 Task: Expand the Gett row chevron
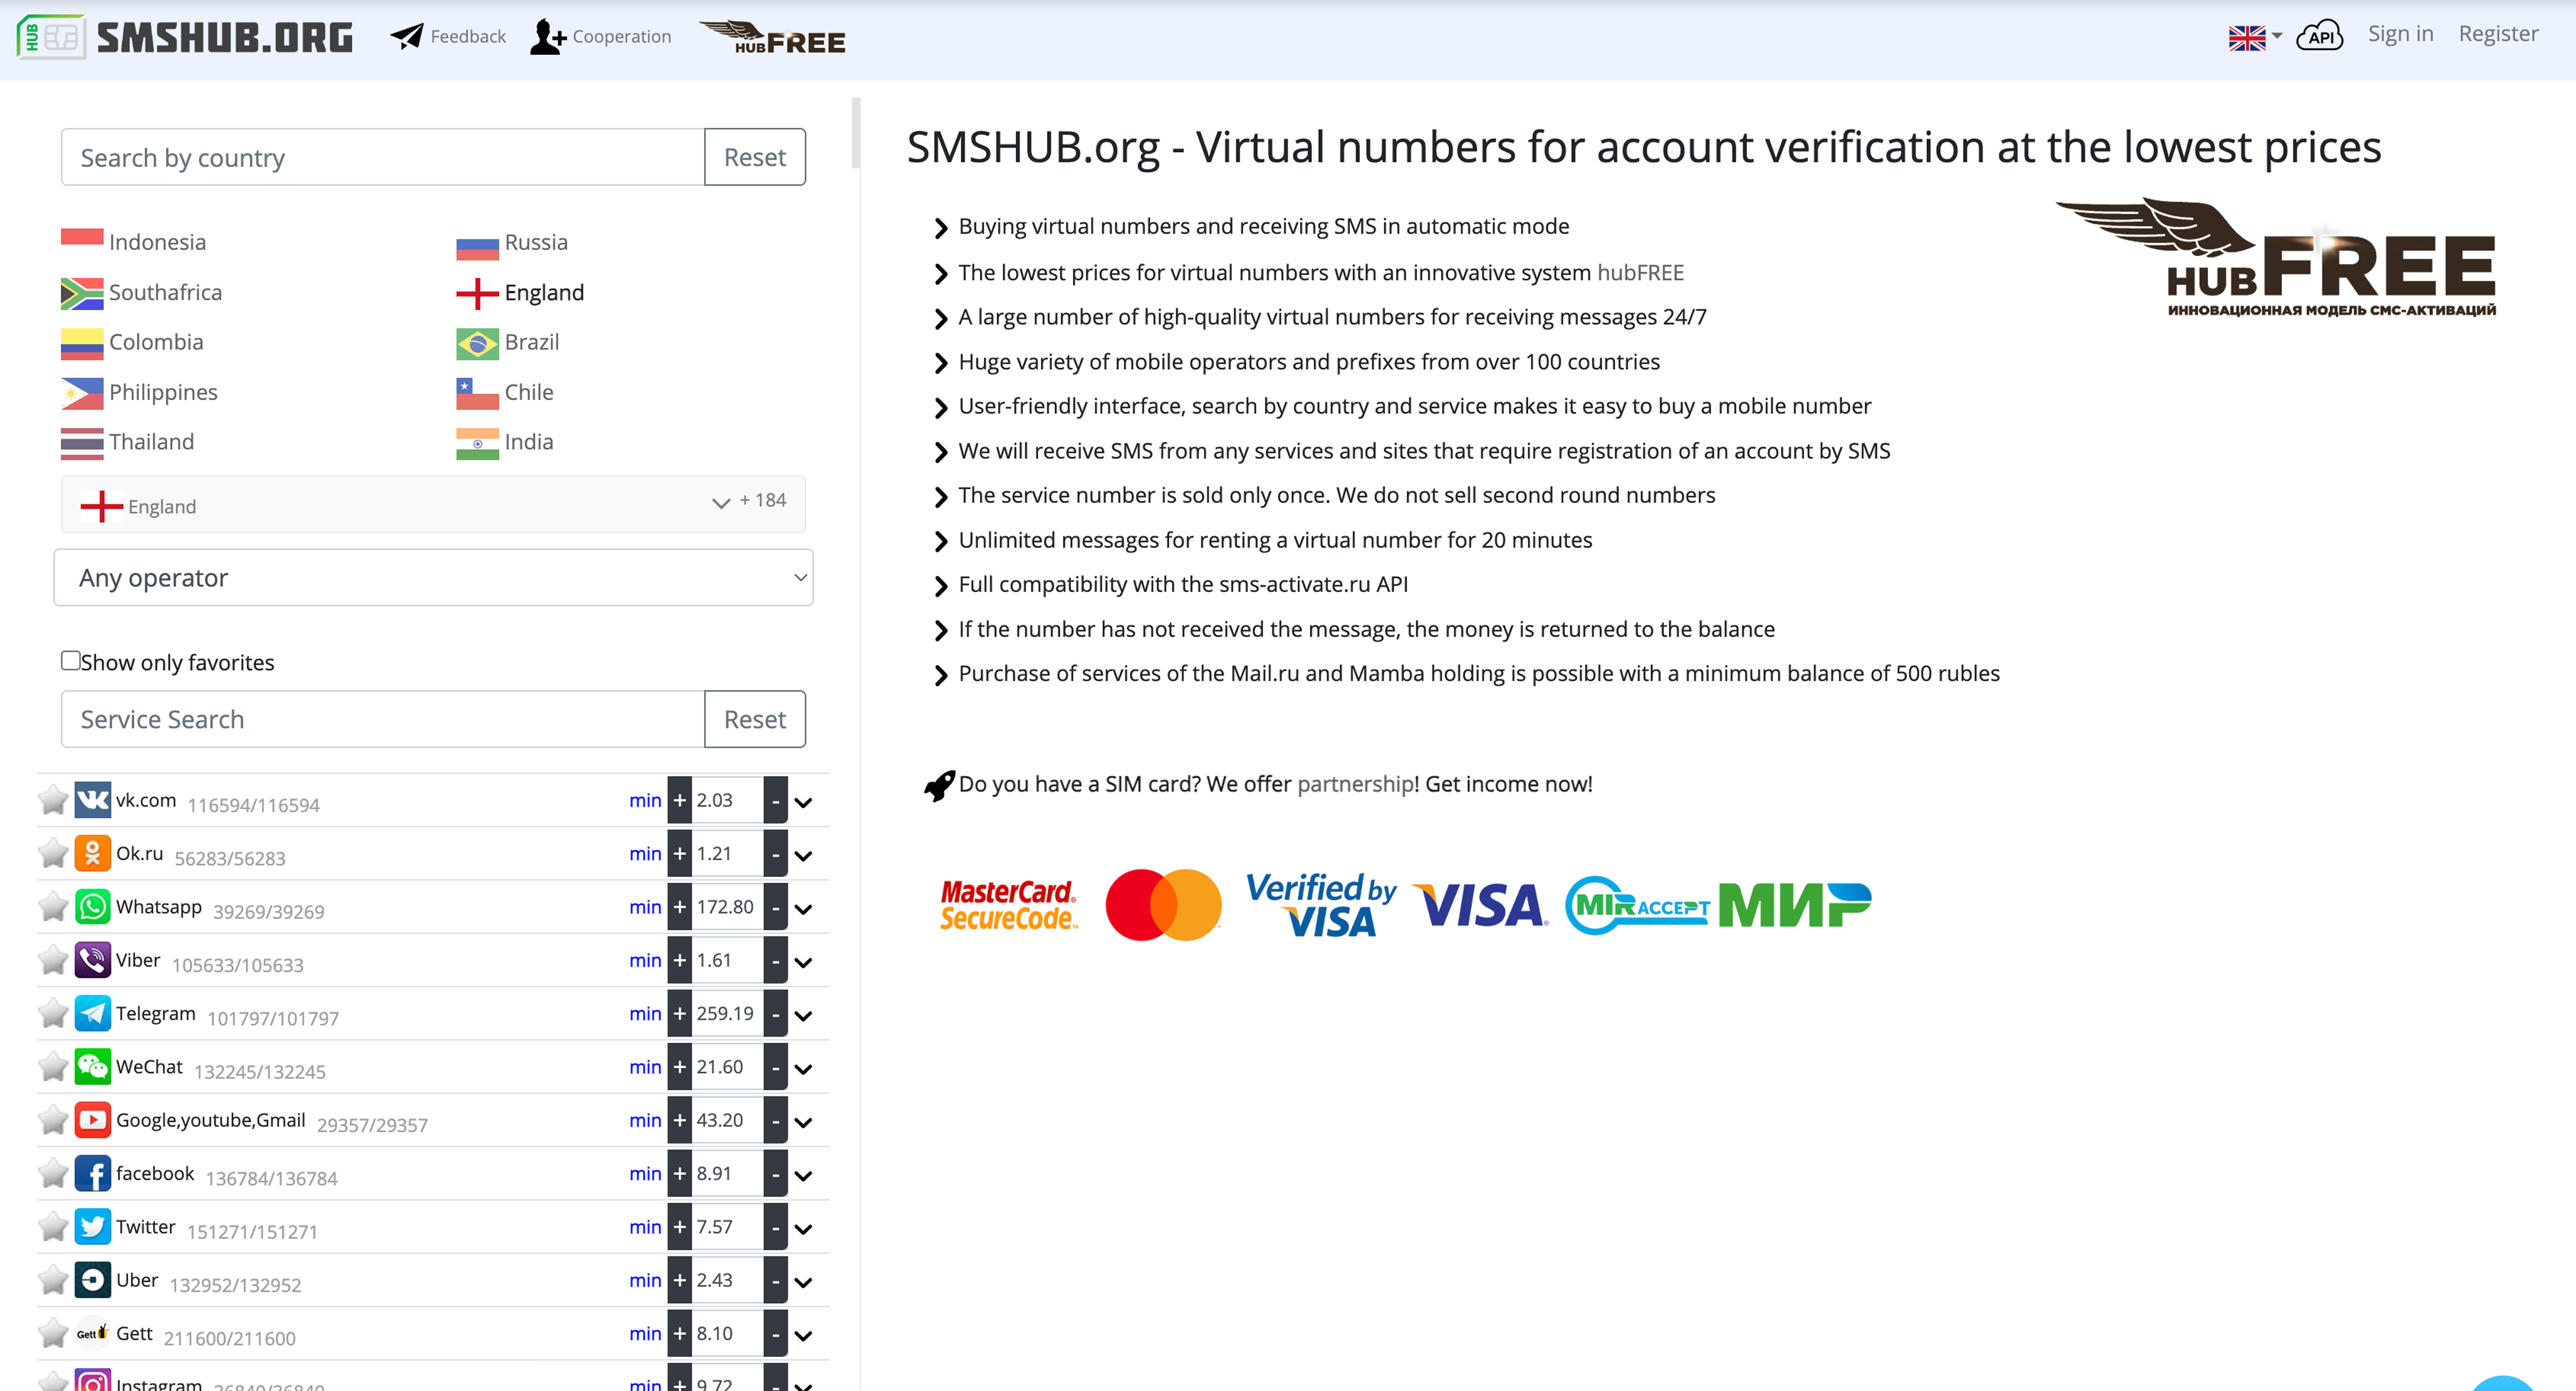click(x=803, y=1336)
